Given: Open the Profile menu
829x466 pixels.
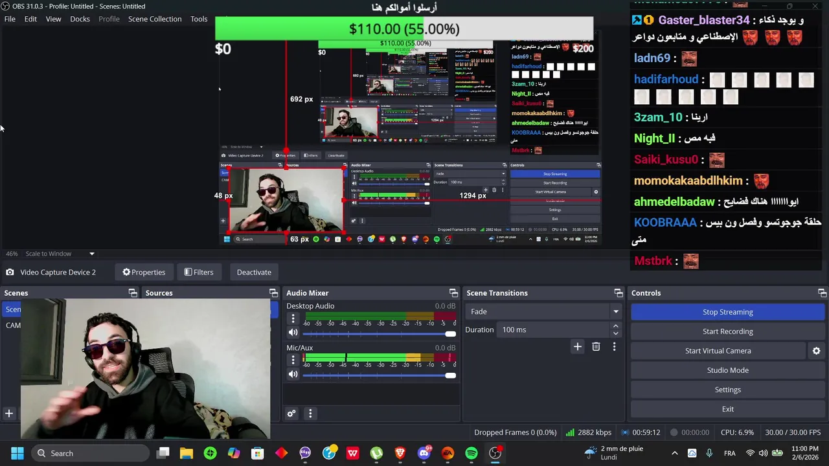Looking at the screenshot, I should 109,19.
